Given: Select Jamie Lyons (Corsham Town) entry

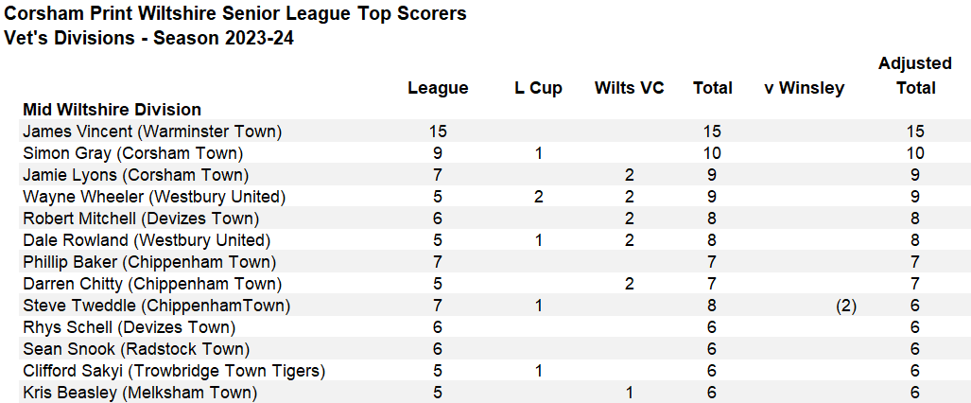Looking at the screenshot, I should click(x=135, y=175).
